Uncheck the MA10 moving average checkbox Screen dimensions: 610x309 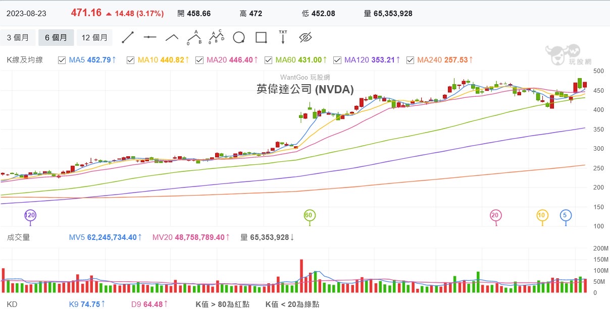coord(130,60)
